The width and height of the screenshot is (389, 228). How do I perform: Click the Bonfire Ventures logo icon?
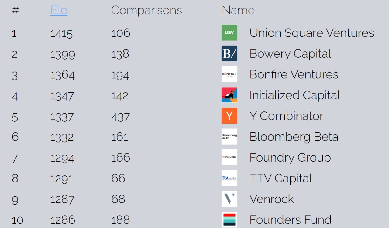[229, 74]
